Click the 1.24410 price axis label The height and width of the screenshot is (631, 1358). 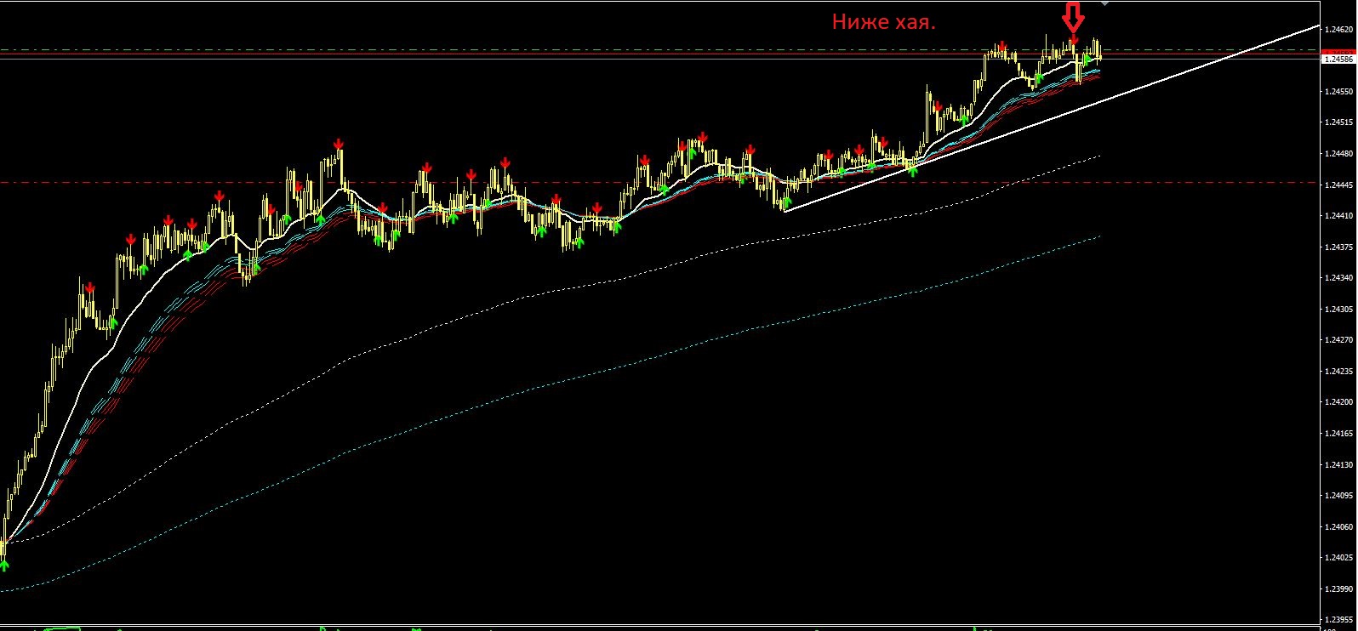click(x=1338, y=216)
